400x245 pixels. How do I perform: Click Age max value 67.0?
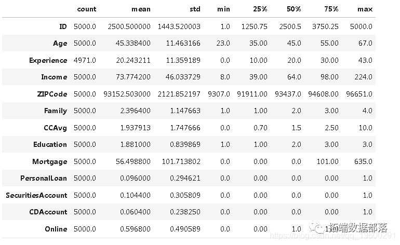pos(365,43)
